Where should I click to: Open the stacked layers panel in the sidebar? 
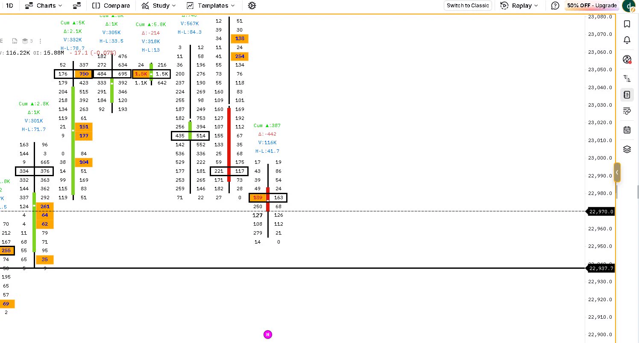coord(627,149)
